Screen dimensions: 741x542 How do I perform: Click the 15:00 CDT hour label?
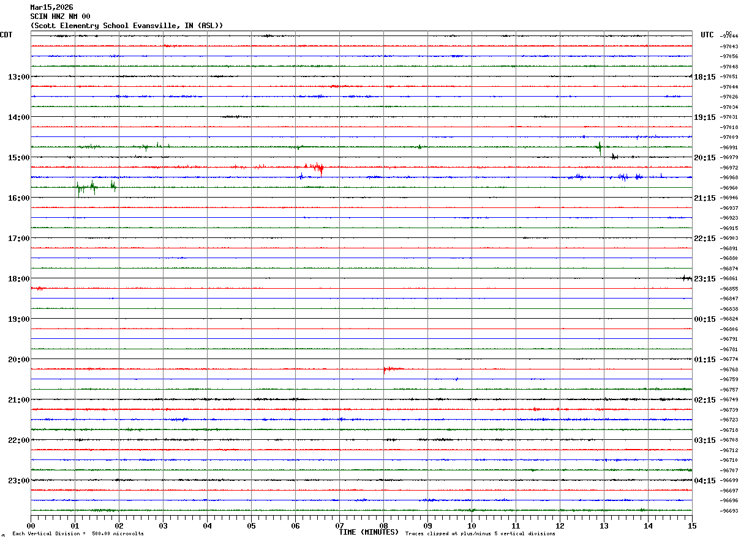(19, 158)
